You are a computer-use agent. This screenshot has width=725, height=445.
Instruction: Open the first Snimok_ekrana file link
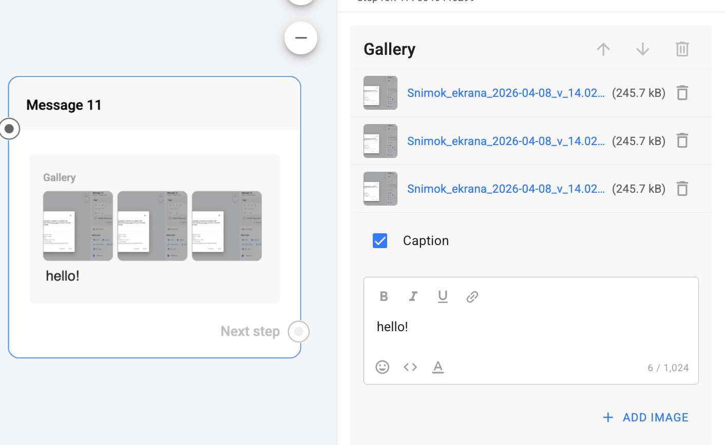click(x=506, y=93)
